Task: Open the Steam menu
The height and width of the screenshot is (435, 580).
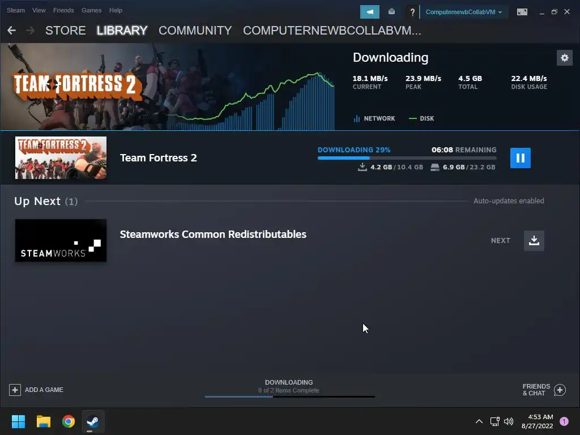Action: (15, 10)
